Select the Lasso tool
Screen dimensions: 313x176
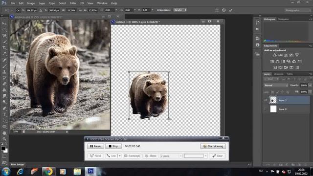[x=4, y=36]
